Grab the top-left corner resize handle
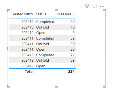The height and width of the screenshot is (98, 117). (9, 11)
